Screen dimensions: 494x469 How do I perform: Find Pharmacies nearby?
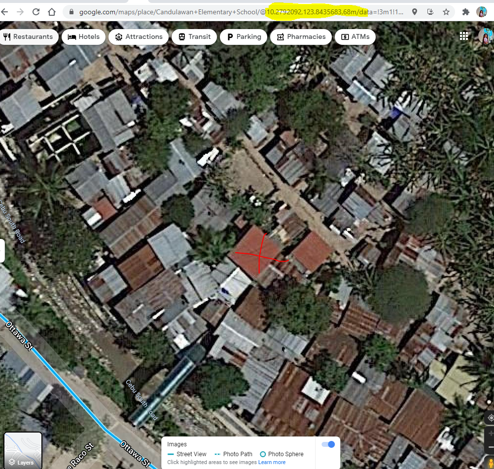(x=301, y=36)
